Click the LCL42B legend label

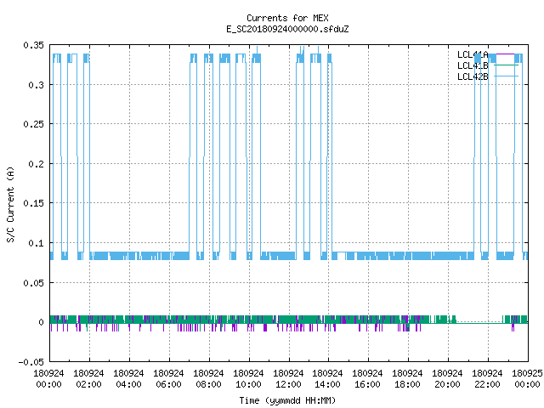click(473, 76)
